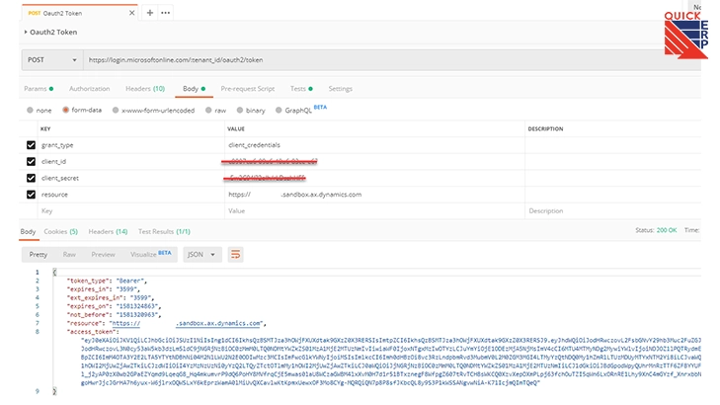
Task: Select x-www-form-urlencoded radio button
Action: (x=116, y=111)
